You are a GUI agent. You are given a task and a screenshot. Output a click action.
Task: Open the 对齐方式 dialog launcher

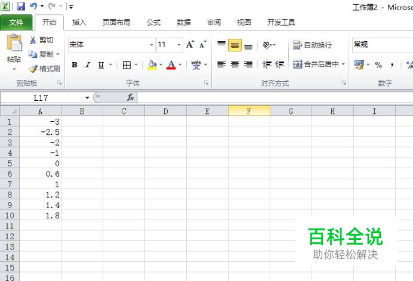(x=344, y=83)
